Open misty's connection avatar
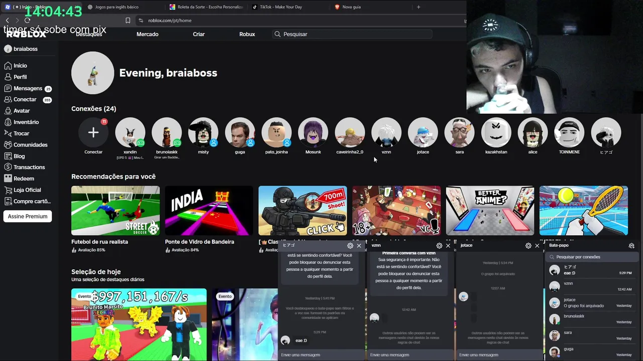This screenshot has height=361, width=643. coord(203,132)
